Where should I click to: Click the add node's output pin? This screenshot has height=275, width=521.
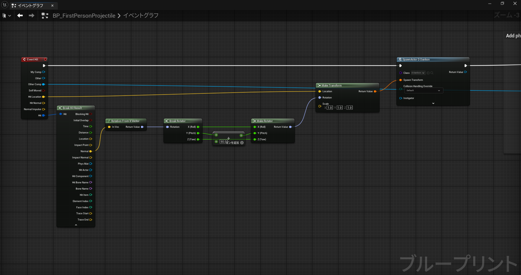coord(241,135)
